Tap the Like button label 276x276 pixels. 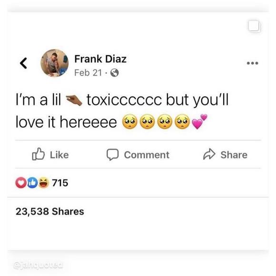[x=59, y=155]
